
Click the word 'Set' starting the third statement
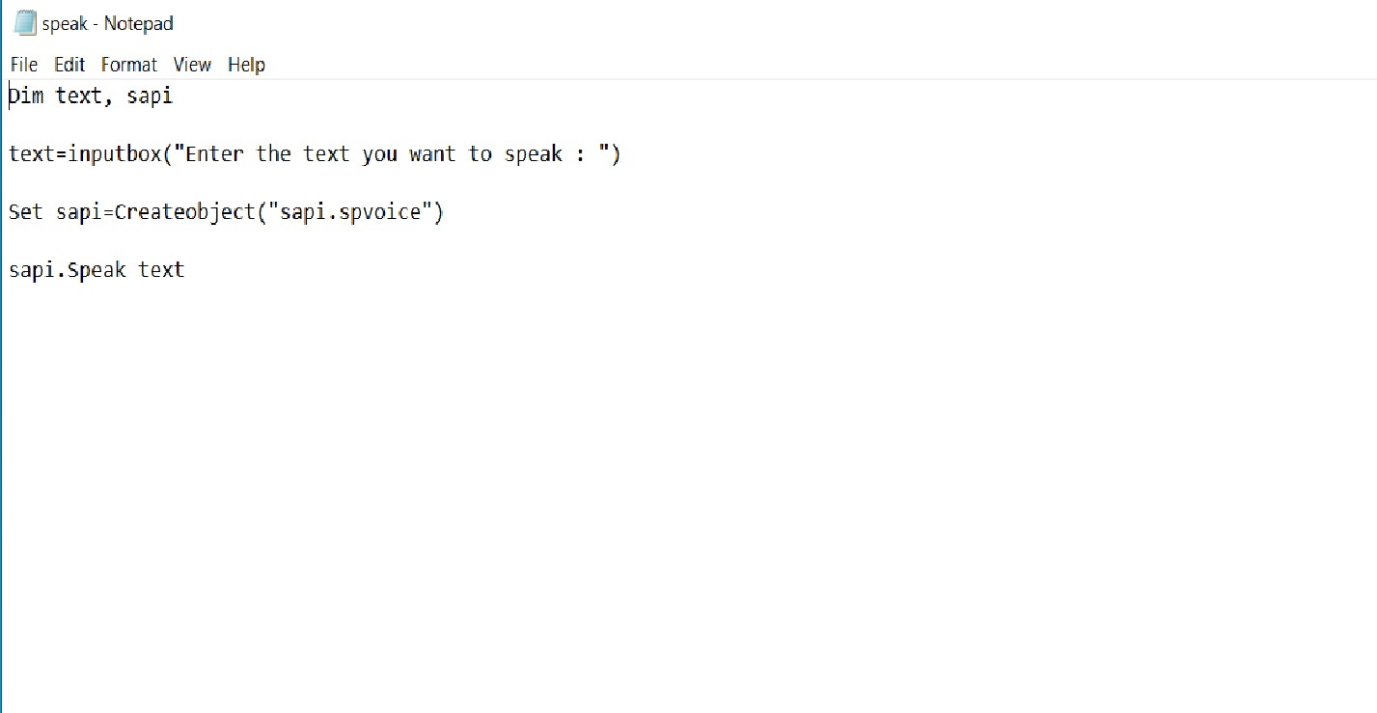tap(25, 211)
